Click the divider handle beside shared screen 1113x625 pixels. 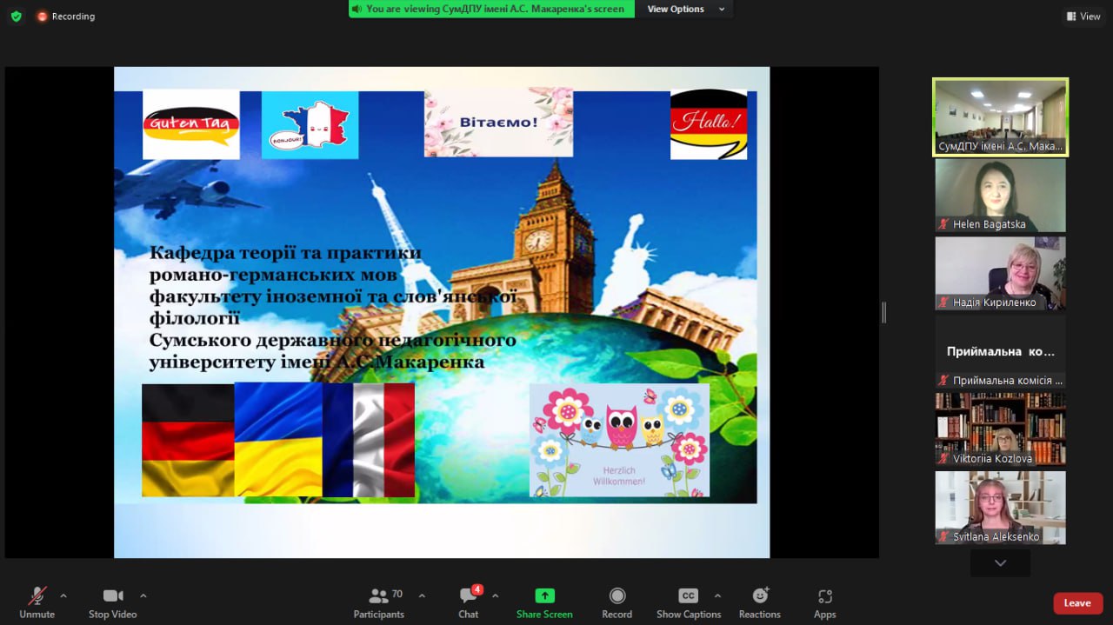883,313
